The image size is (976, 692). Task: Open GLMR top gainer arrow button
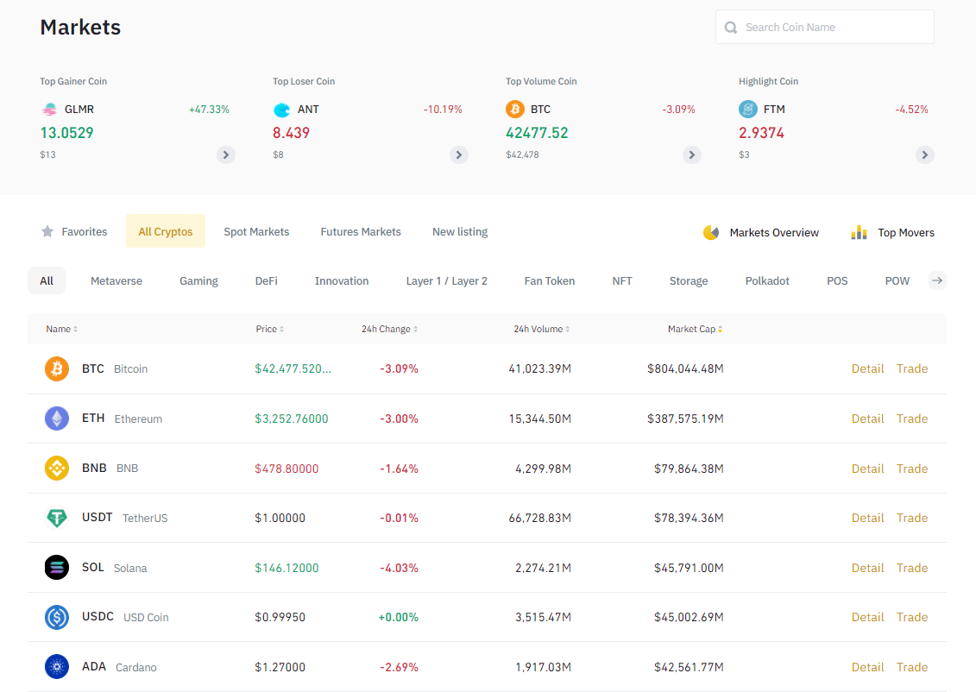click(x=226, y=155)
